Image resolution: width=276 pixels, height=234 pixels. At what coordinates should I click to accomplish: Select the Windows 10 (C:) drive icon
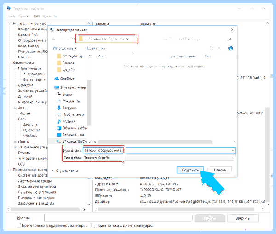58,142
